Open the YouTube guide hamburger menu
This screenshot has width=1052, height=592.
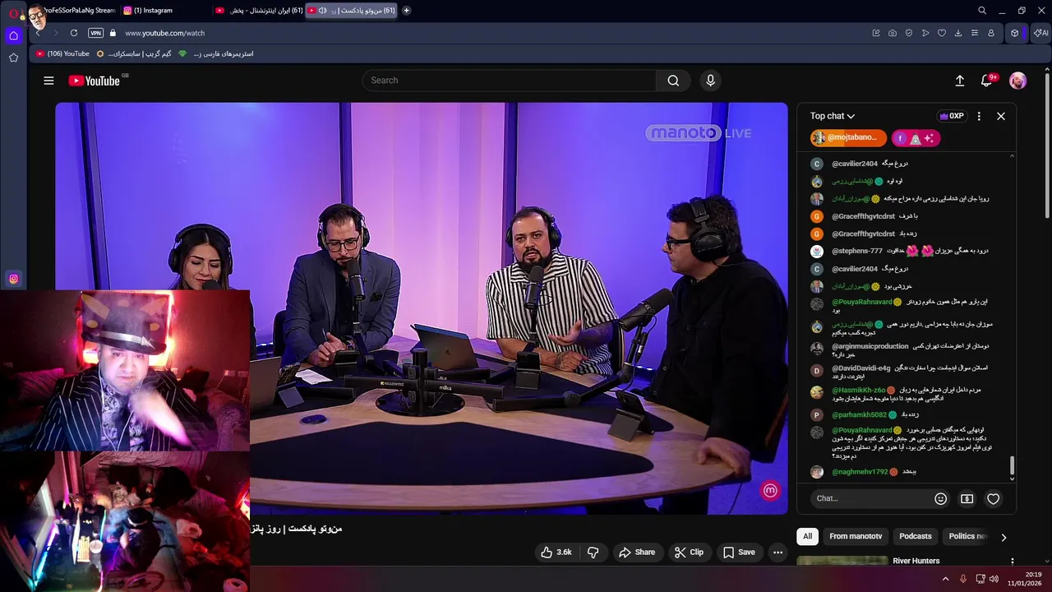click(x=48, y=81)
